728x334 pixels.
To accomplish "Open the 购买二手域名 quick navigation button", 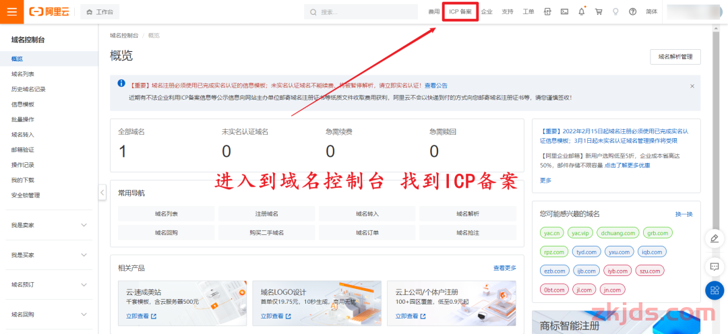I will pyautogui.click(x=266, y=232).
